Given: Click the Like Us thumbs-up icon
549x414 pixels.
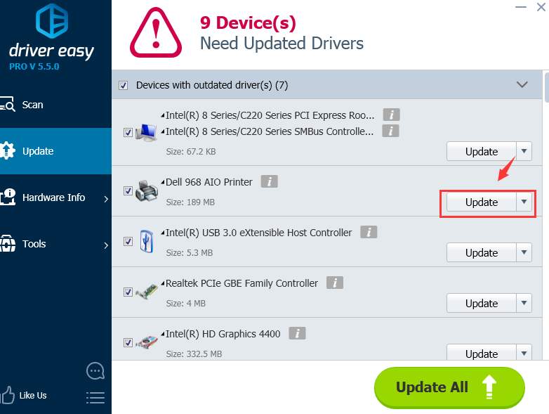Looking at the screenshot, I should pyautogui.click(x=7, y=395).
